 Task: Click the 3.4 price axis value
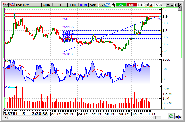(x=165, y=51)
